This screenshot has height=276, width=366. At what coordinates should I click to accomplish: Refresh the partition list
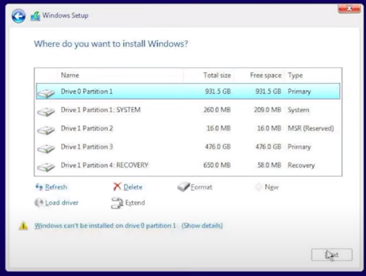(56, 187)
